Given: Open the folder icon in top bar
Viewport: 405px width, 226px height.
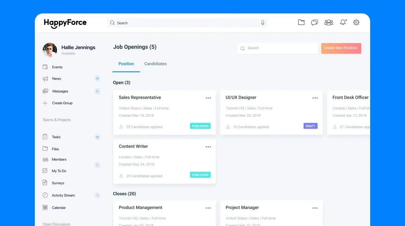Looking at the screenshot, I should point(301,23).
